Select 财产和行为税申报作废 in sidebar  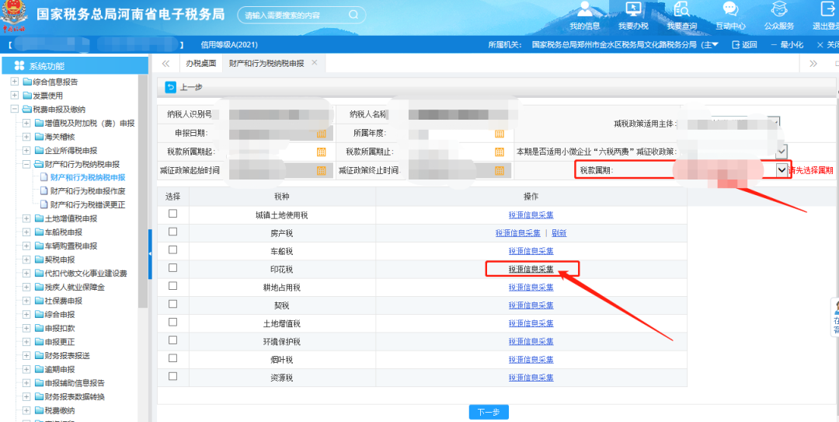87,191
